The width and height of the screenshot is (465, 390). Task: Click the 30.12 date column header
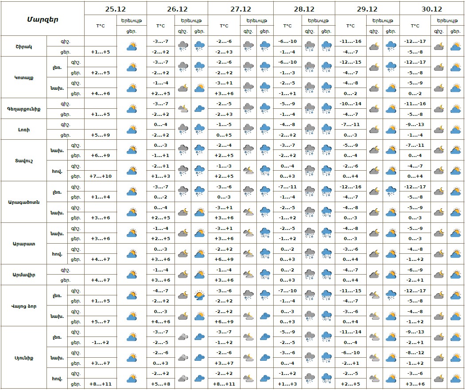(x=431, y=8)
